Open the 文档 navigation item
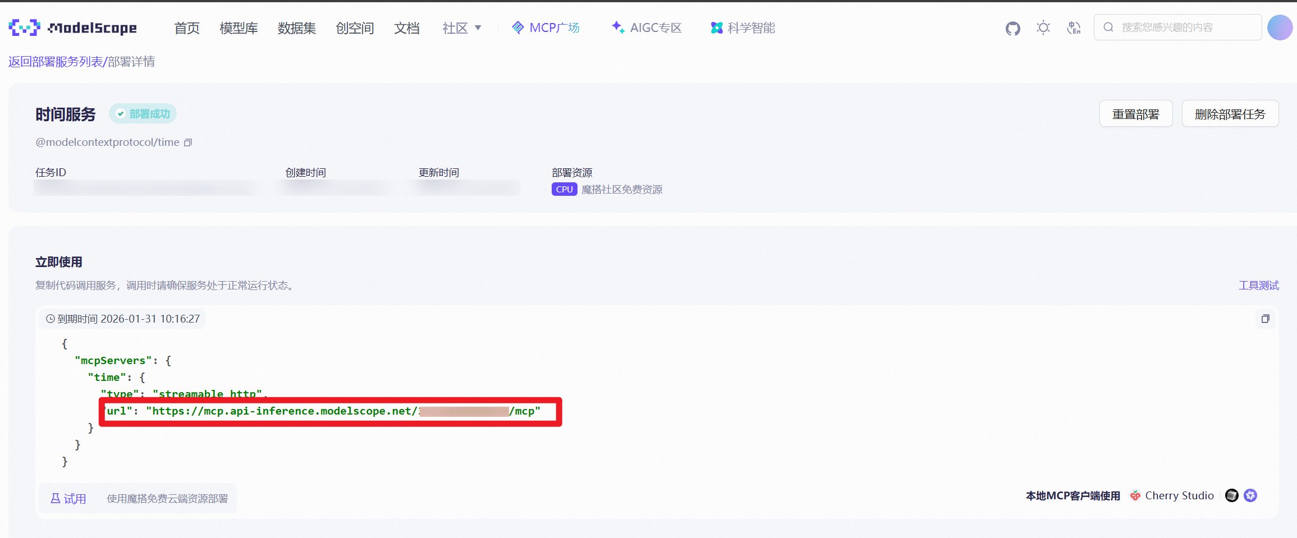This screenshot has width=1297, height=538. point(407,28)
